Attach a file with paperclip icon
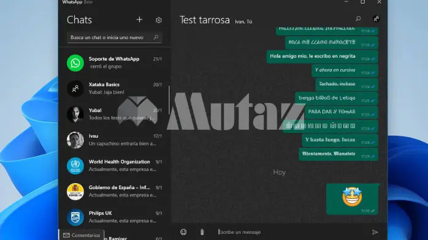The width and height of the screenshot is (428, 240). click(x=202, y=232)
